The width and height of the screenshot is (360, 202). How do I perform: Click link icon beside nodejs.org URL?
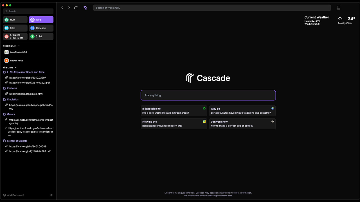pyautogui.click(x=6, y=94)
